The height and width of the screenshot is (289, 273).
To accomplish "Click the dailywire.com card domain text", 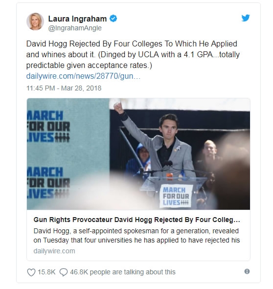I will click(54, 251).
